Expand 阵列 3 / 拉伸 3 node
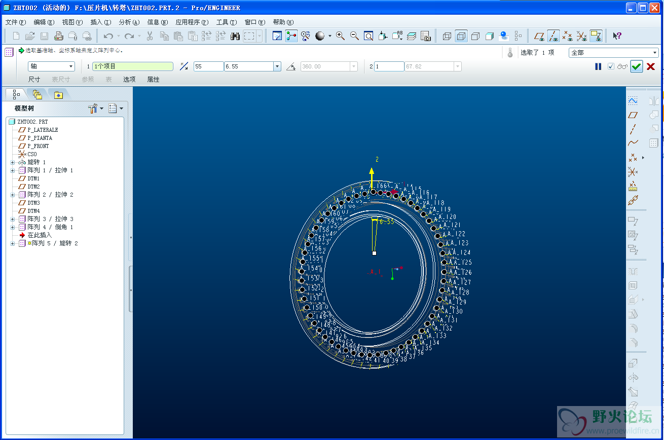 pyautogui.click(x=13, y=219)
